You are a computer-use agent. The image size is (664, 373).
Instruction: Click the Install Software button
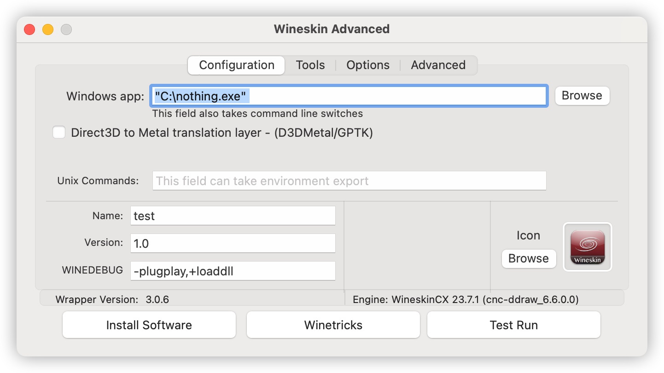click(149, 325)
